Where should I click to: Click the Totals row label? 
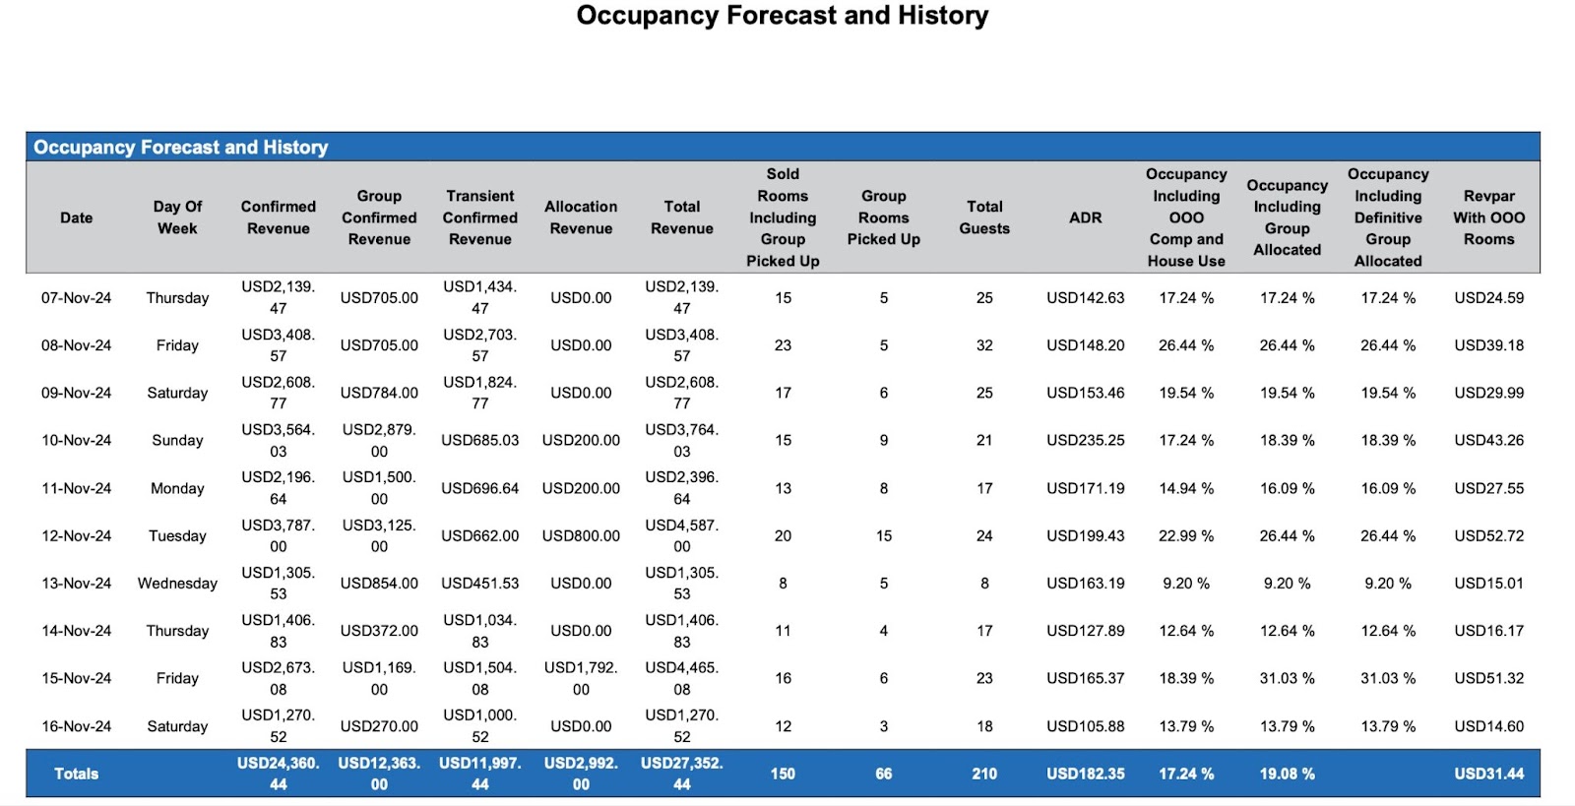click(x=76, y=774)
